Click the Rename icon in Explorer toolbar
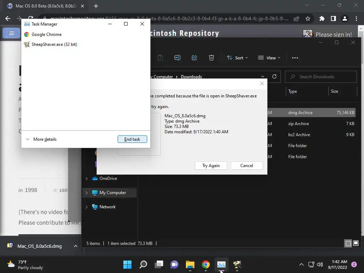The height and width of the screenshot is (273, 364). (x=177, y=58)
